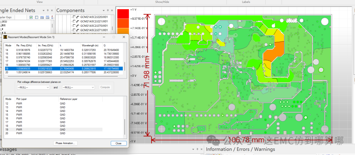Click the capacitor icon beside GCM21A5C2J221JX01
Image resolution: width=355 pixels, height=155 pixels.
[x=78, y=21]
